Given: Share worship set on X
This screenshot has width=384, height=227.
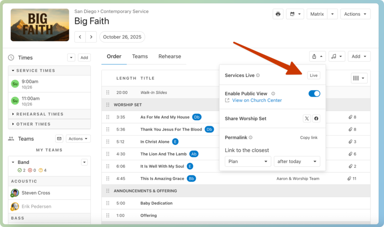Looking at the screenshot, I should coord(307,119).
